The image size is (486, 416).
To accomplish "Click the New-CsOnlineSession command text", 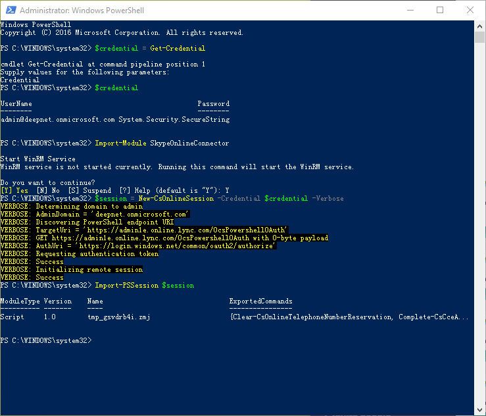I will 176,198.
